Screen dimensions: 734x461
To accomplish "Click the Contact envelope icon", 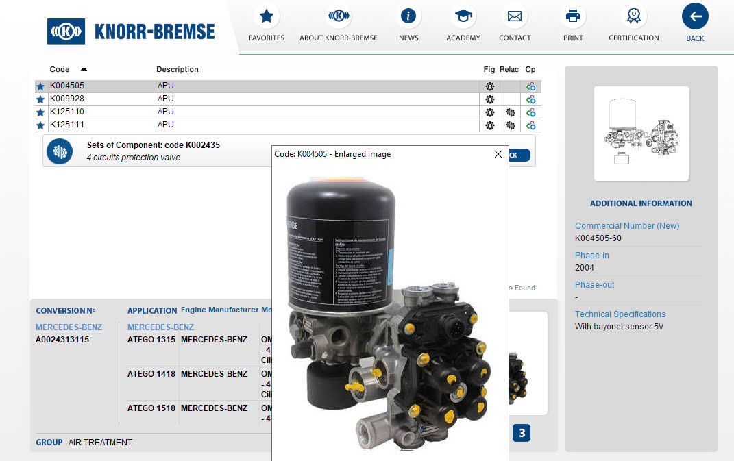I will coord(515,16).
